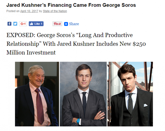Like the article with thumbs-up button

[x=36, y=24]
